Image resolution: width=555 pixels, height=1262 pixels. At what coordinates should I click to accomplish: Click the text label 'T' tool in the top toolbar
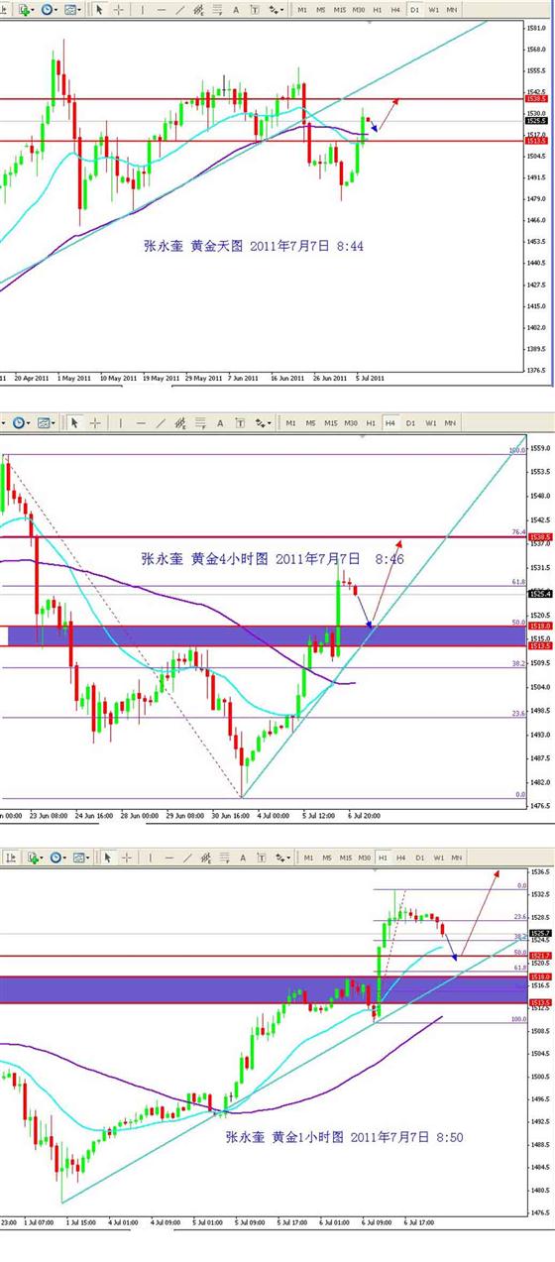255,9
